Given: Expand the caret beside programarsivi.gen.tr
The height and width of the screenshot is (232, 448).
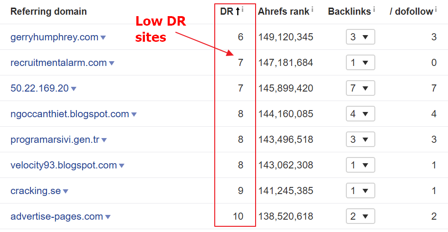Looking at the screenshot, I should [104, 140].
